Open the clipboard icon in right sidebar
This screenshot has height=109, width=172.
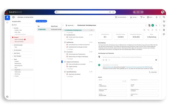tap(164, 30)
